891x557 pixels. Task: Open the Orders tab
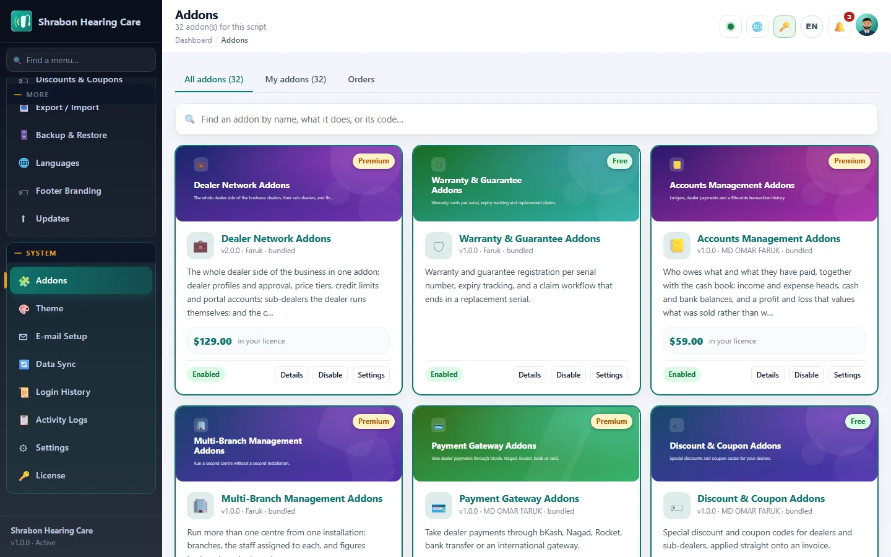pyautogui.click(x=361, y=79)
